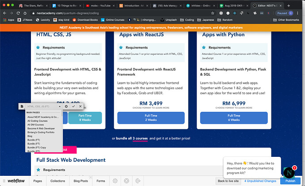305x186 pixels.
Task: Select All Coding Courses from page list
Action: [38, 121]
